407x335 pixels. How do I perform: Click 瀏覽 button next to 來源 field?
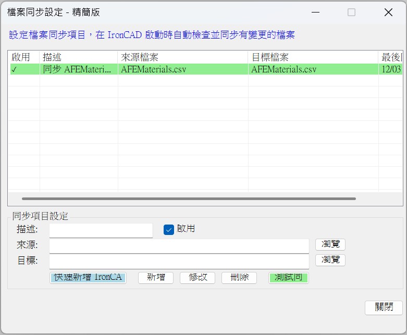pos(330,244)
